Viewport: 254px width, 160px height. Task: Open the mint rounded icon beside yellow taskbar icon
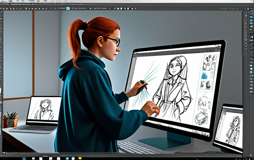coord(73,158)
